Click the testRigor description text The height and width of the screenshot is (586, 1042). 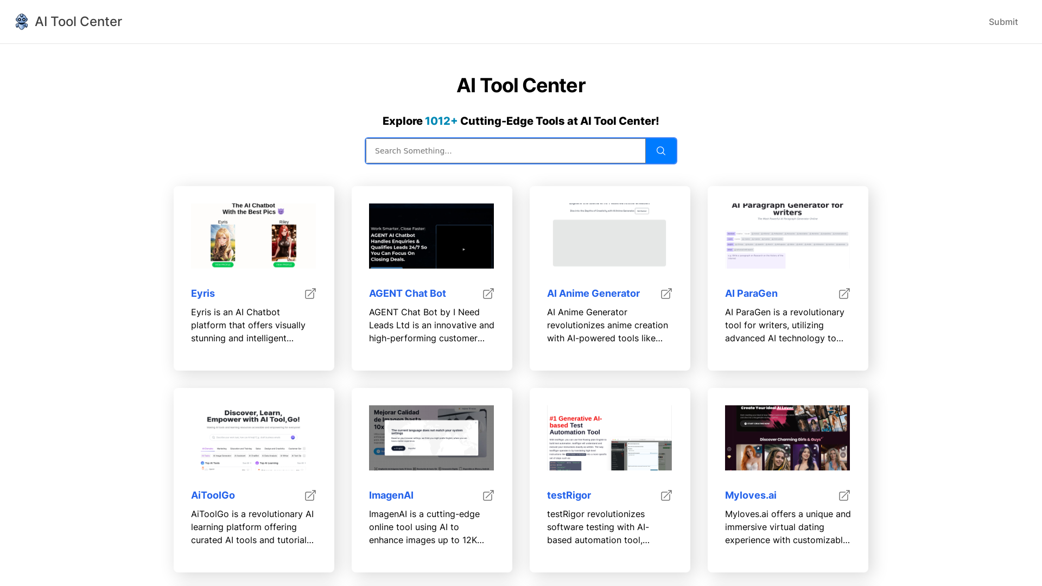click(x=599, y=527)
